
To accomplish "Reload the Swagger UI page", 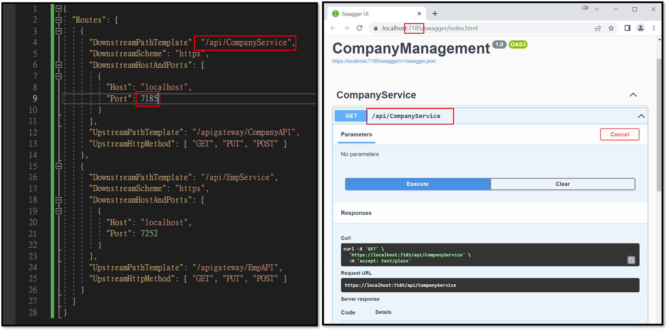I will pyautogui.click(x=360, y=28).
